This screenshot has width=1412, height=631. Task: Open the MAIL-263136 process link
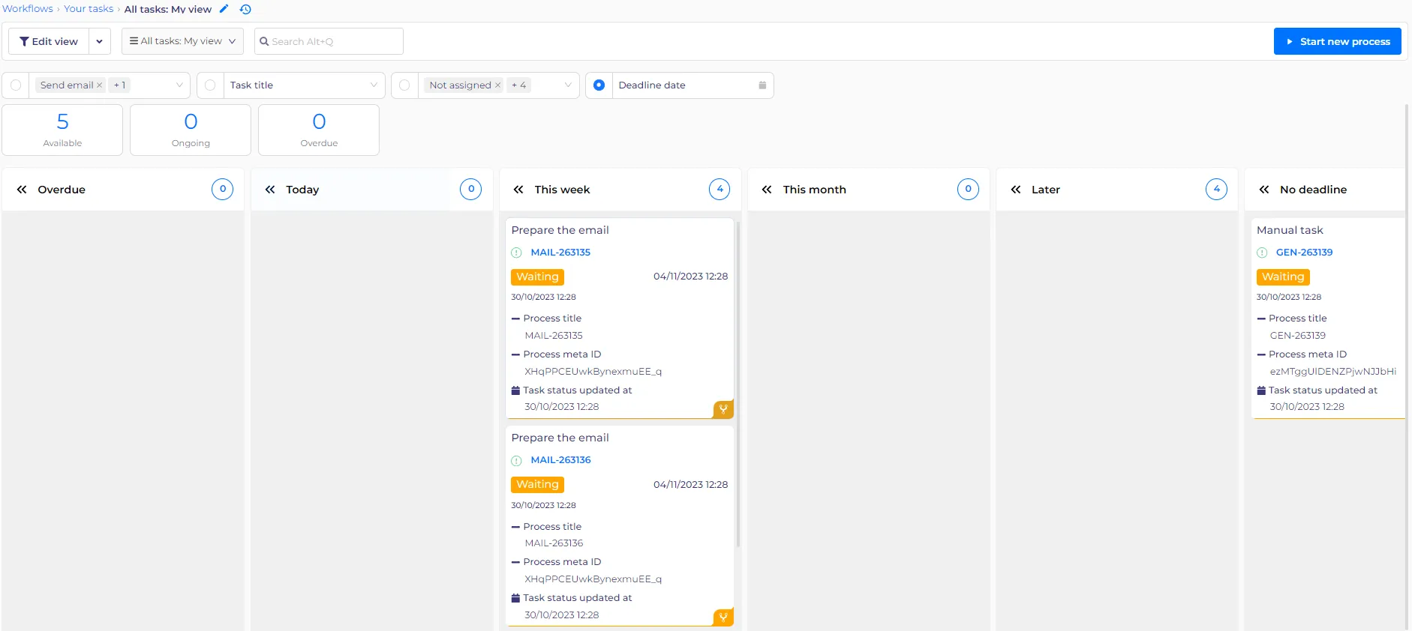(x=560, y=460)
